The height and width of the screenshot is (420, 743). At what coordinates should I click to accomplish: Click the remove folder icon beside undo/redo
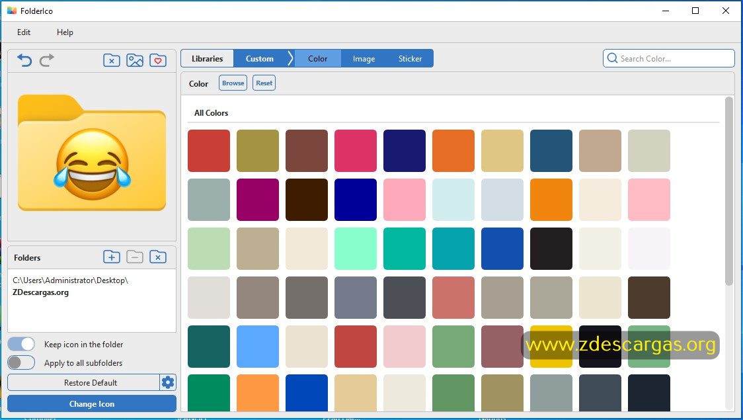(x=112, y=60)
